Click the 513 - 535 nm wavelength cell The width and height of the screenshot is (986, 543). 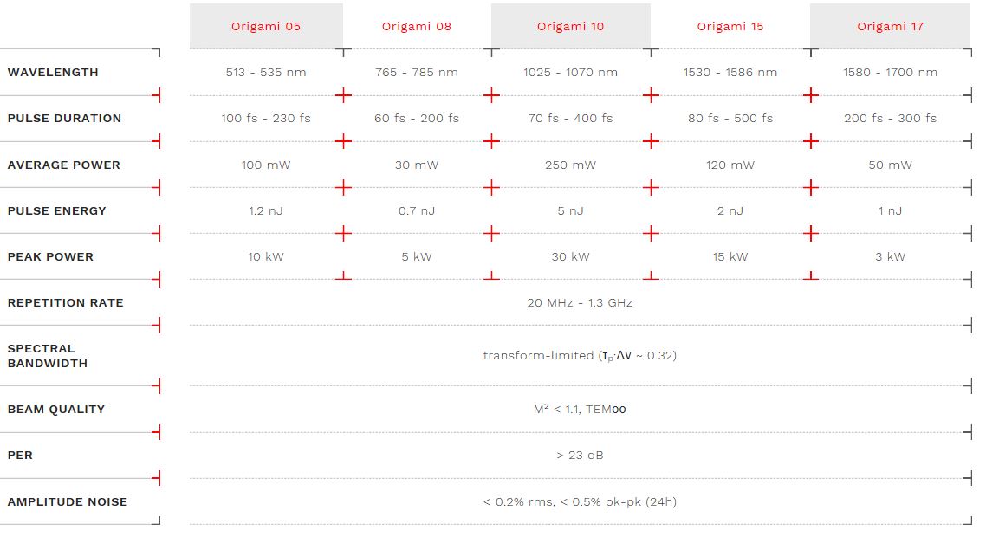pos(266,73)
